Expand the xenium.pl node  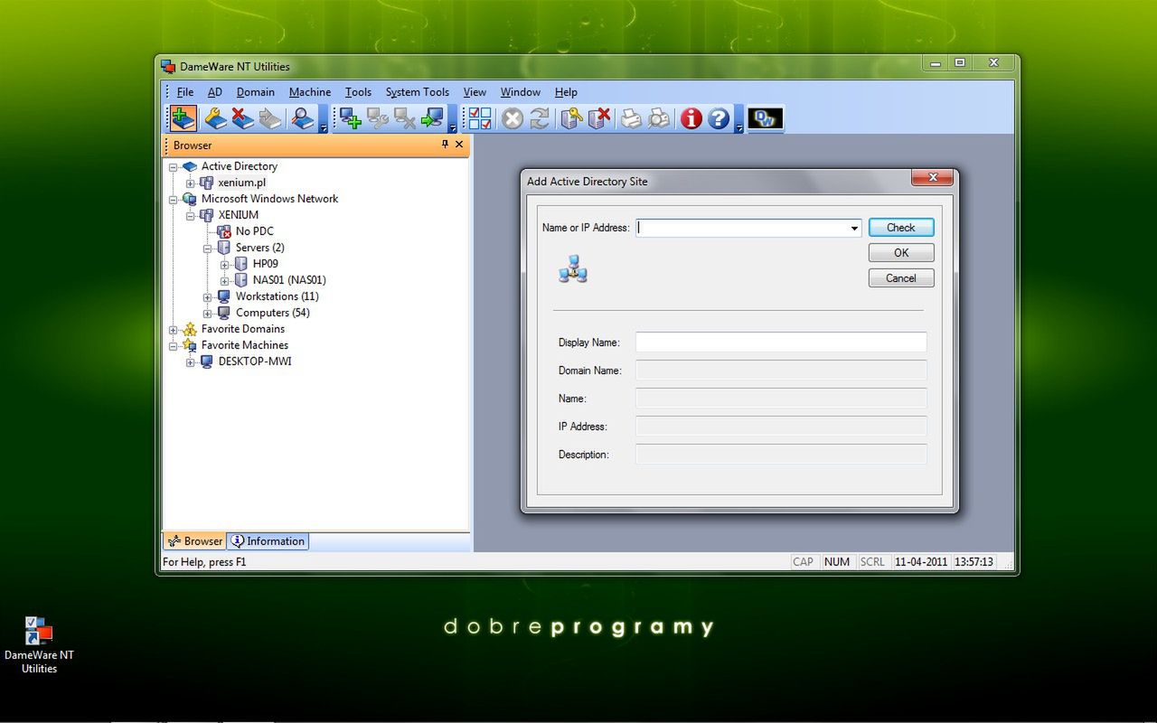click(x=191, y=183)
